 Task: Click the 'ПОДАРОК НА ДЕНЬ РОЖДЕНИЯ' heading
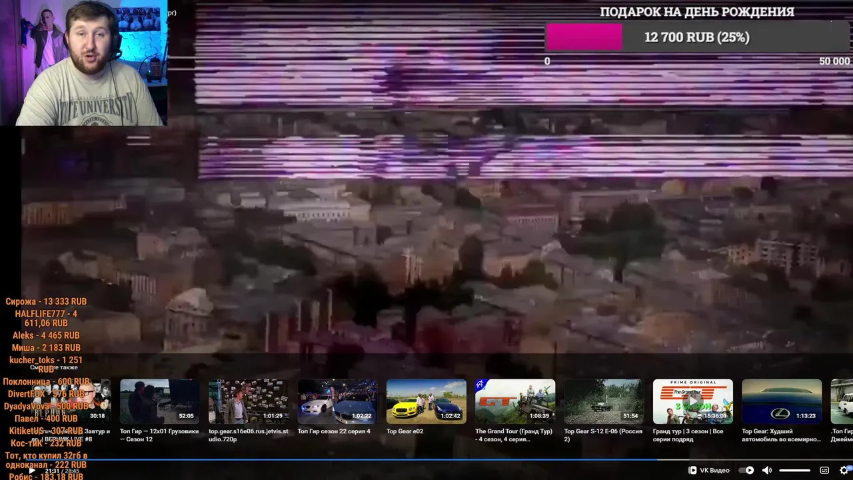coord(697,12)
